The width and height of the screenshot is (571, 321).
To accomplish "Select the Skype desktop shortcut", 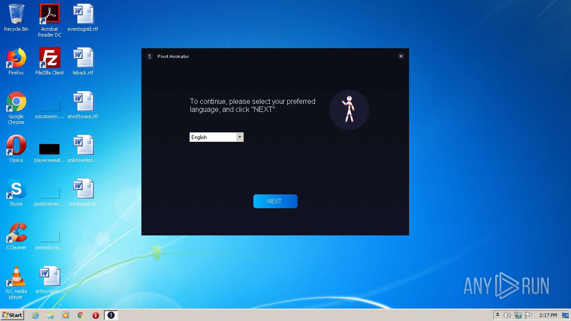I will click(x=16, y=193).
